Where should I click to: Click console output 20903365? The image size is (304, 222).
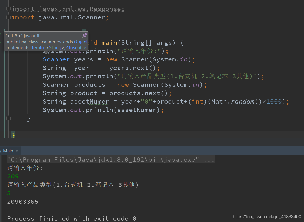23,202
